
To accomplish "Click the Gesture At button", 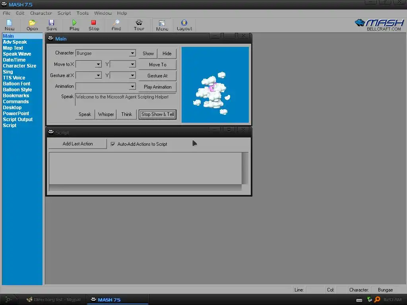I will point(157,76).
